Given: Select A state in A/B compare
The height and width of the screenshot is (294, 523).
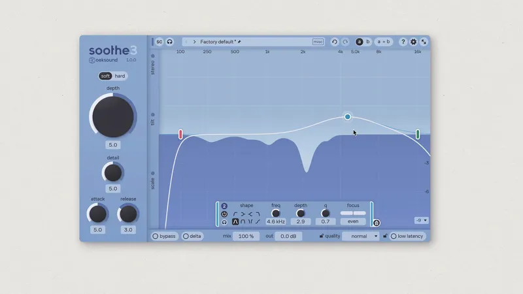Looking at the screenshot, I should point(359,42).
